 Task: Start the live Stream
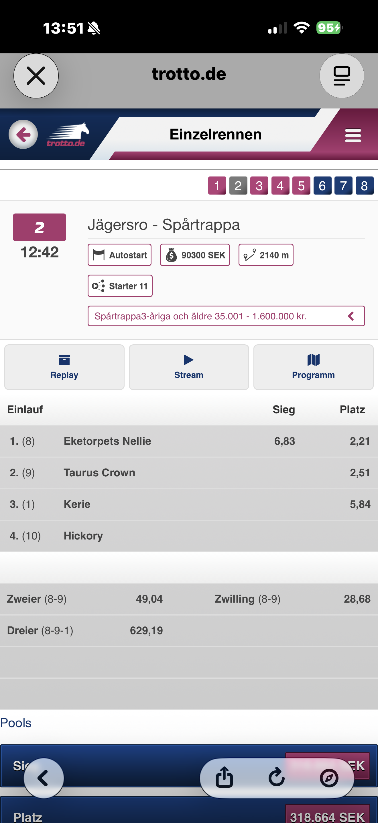point(189,367)
